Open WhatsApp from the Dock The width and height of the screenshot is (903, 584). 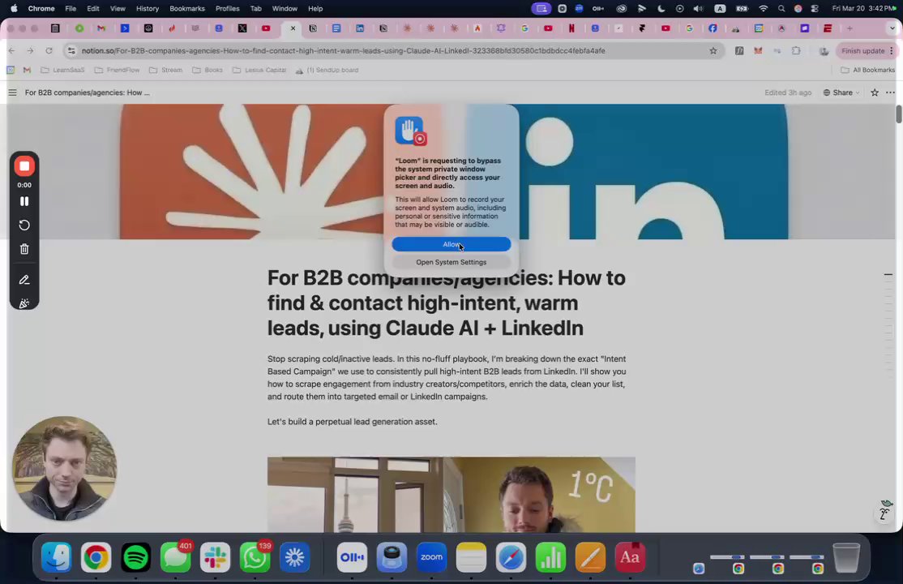tap(255, 557)
